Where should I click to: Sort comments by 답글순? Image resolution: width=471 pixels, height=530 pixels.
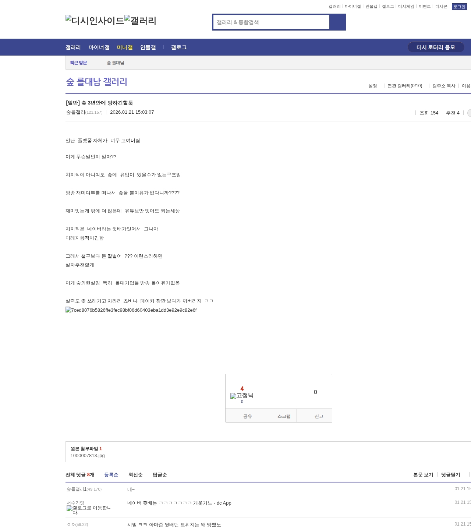coord(160,475)
